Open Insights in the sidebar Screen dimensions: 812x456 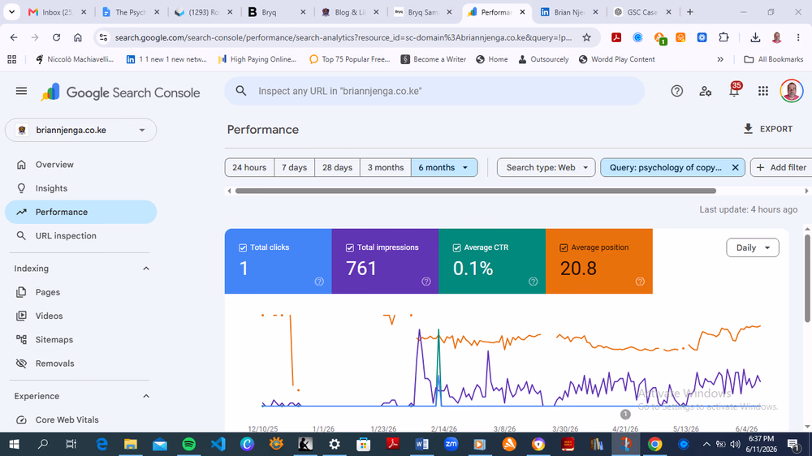(x=80, y=188)
